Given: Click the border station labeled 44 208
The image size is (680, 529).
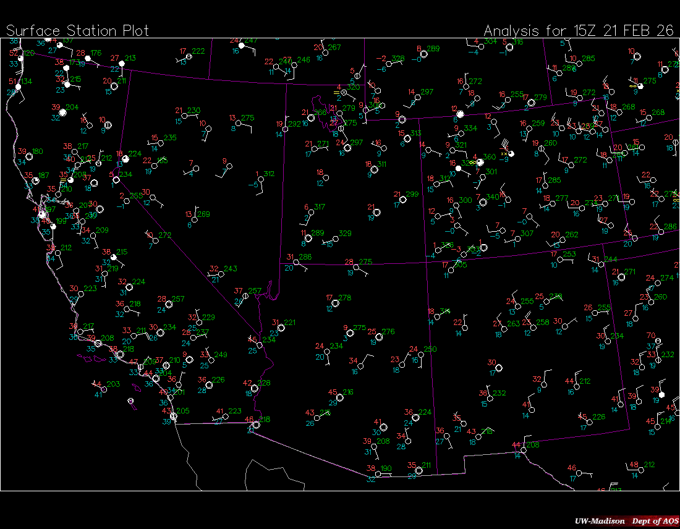Looking at the screenshot, I should point(523,450).
